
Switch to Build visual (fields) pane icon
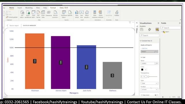click(142, 29)
